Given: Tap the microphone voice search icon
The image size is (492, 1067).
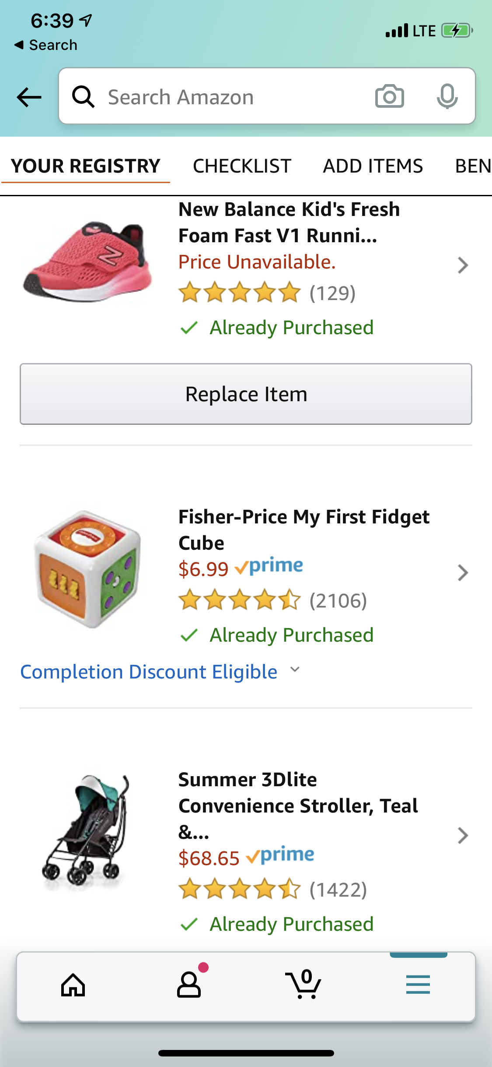Looking at the screenshot, I should (447, 96).
